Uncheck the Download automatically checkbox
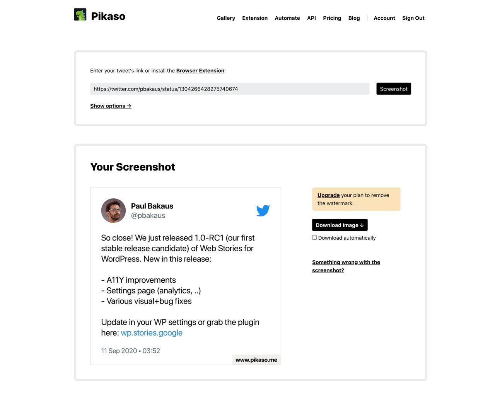This screenshot has width=495, height=406. (314, 237)
